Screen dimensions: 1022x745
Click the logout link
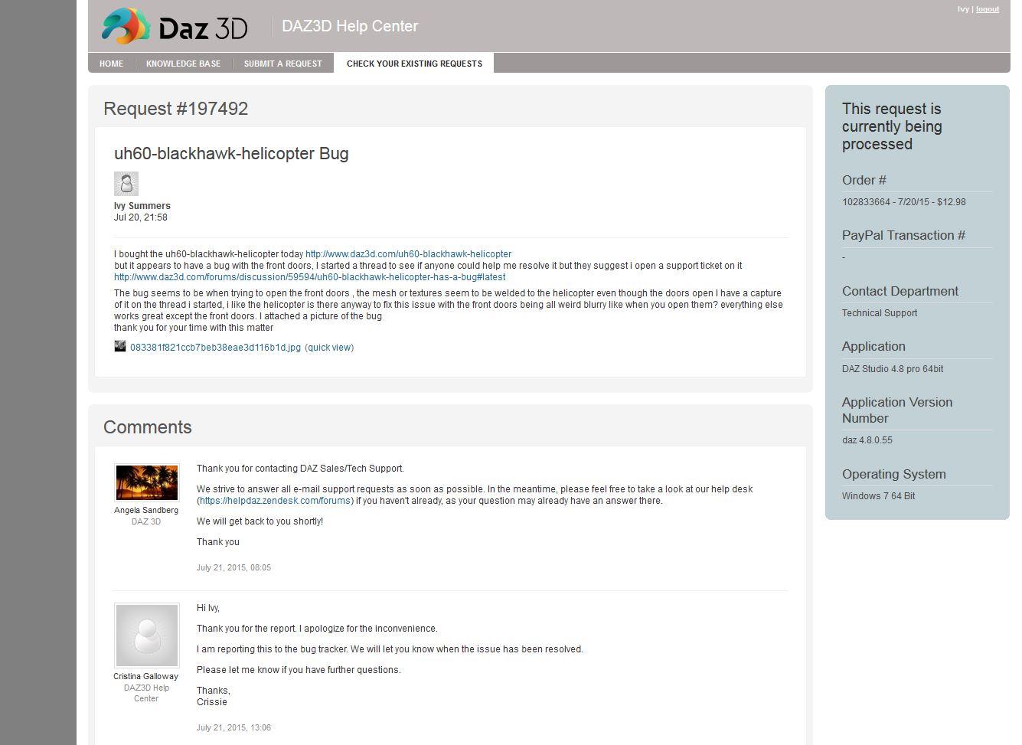pyautogui.click(x=988, y=9)
